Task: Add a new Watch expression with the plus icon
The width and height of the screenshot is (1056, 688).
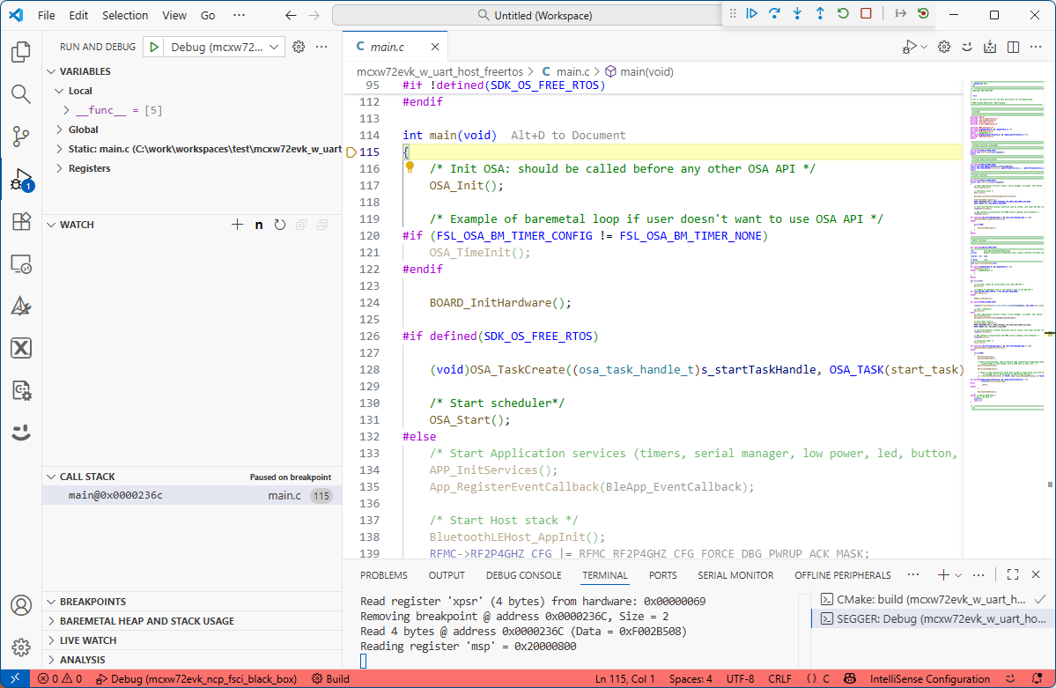Action: 237,225
